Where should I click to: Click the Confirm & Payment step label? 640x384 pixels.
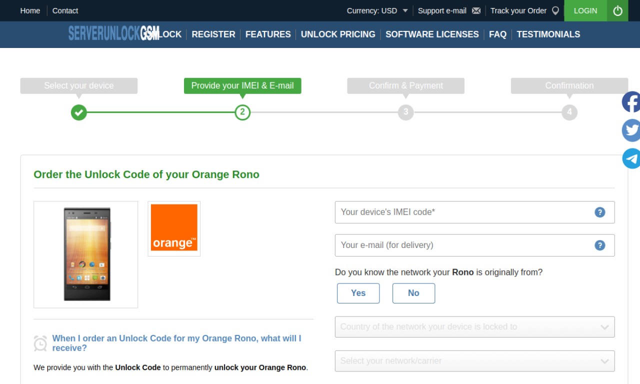coord(406,85)
